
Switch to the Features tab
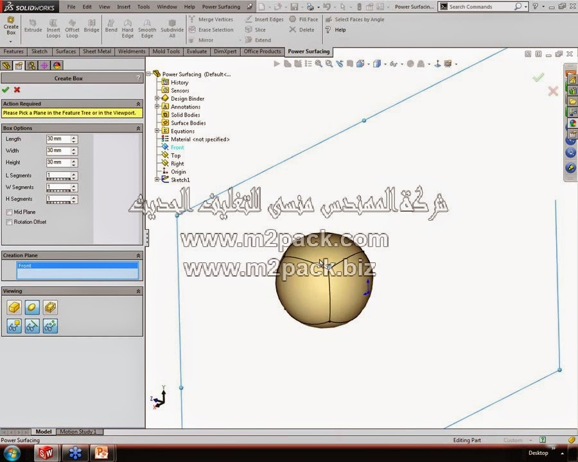pos(13,51)
